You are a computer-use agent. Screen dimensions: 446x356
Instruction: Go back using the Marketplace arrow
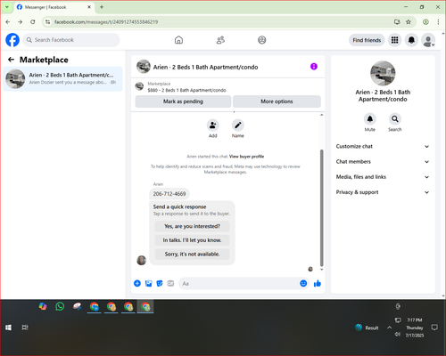coord(12,60)
